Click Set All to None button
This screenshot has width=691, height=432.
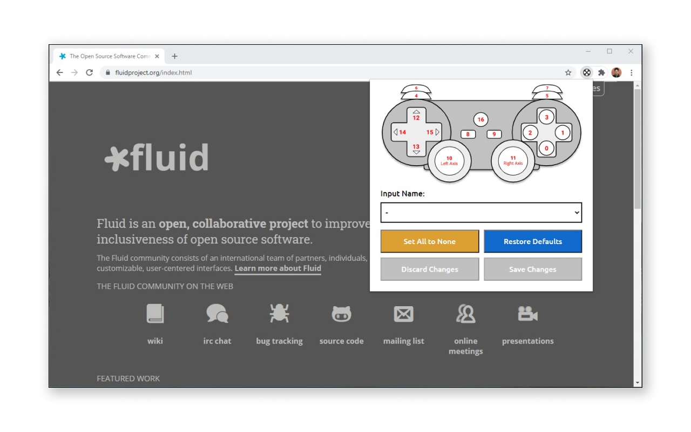point(430,241)
